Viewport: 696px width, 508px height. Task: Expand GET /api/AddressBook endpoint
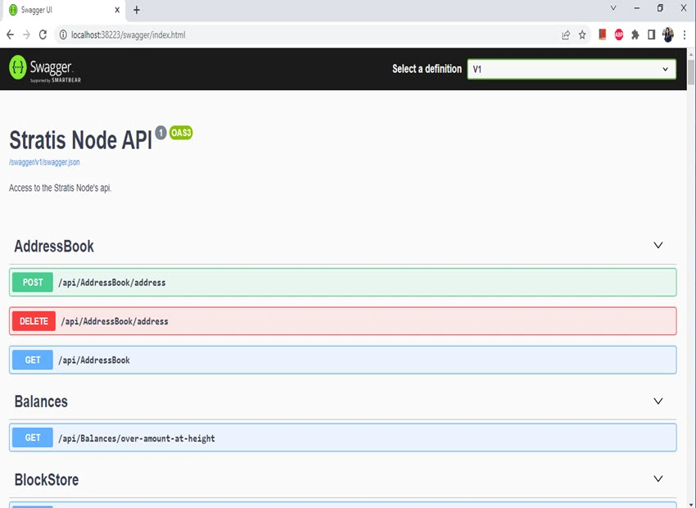coord(342,360)
